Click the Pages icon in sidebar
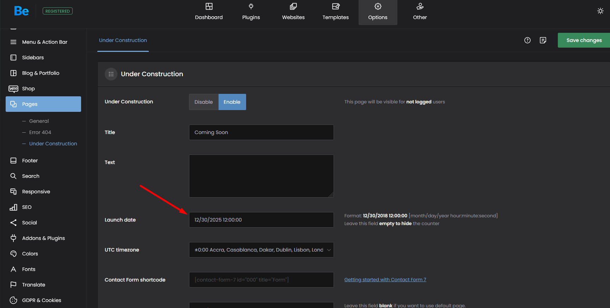 (13, 104)
